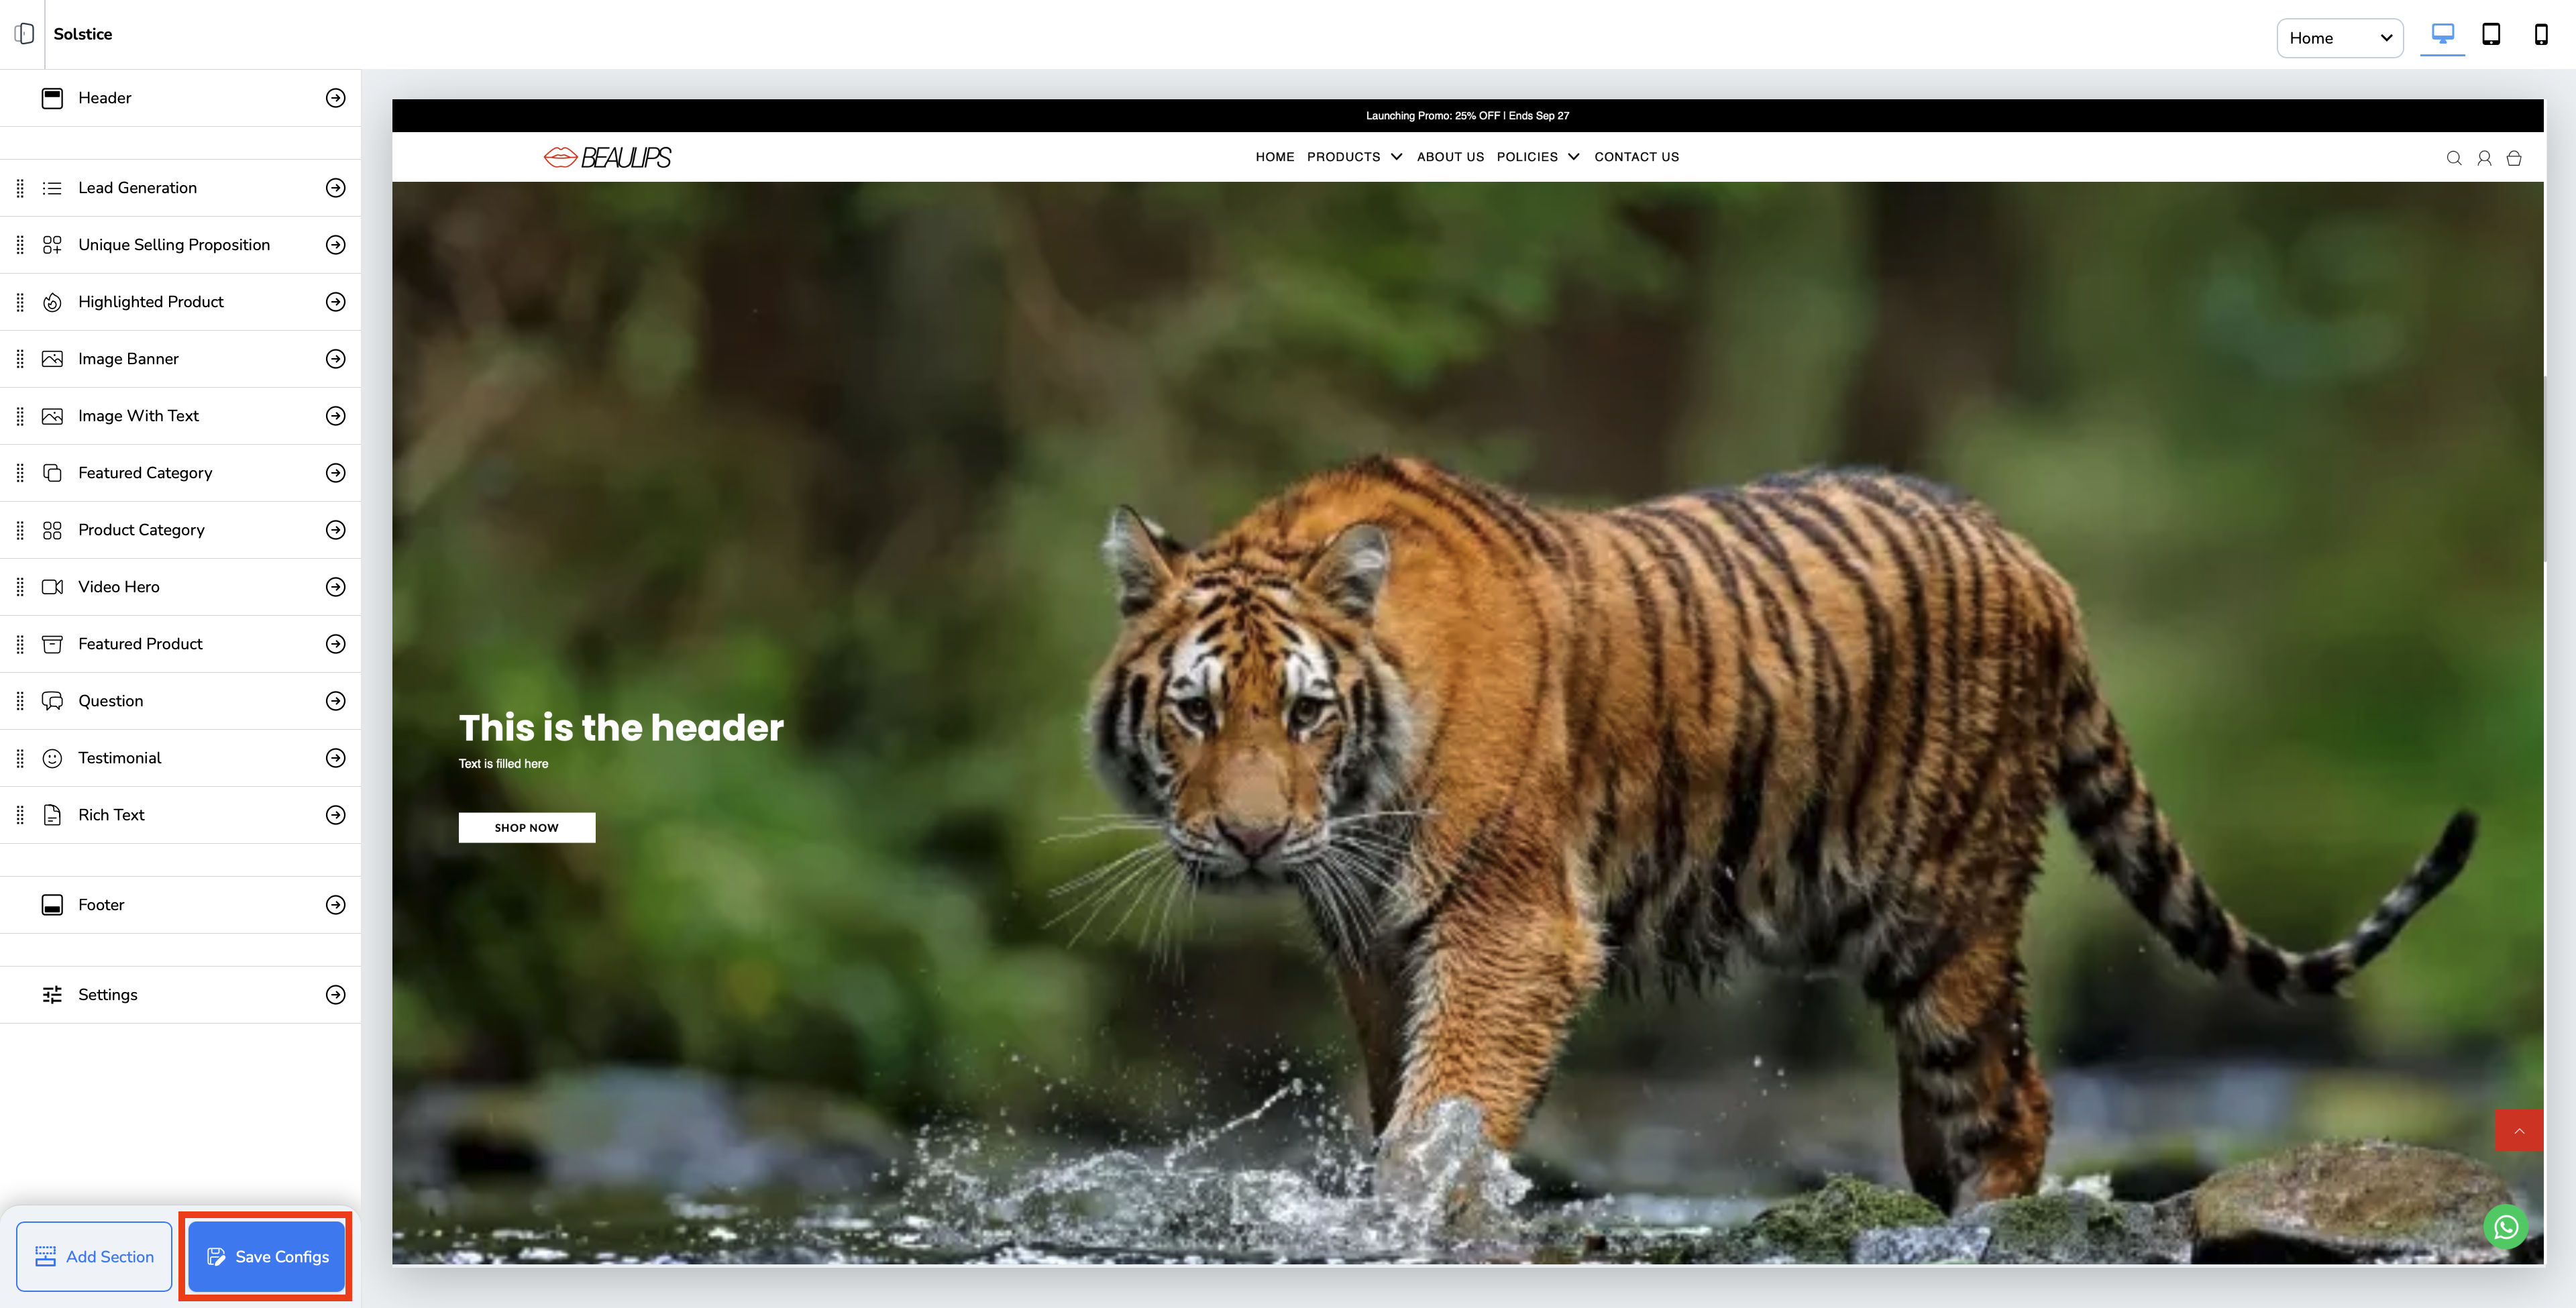Go to ABOUT US menu item
Image resolution: width=2576 pixels, height=1308 pixels.
pos(1450,157)
